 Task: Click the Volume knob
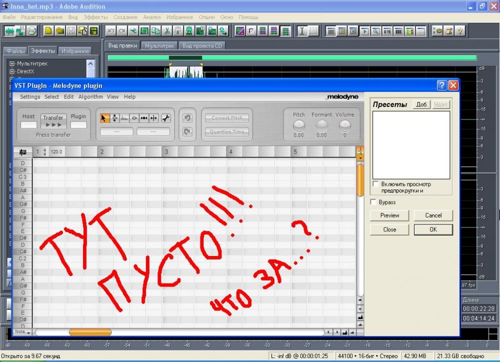tap(344, 126)
